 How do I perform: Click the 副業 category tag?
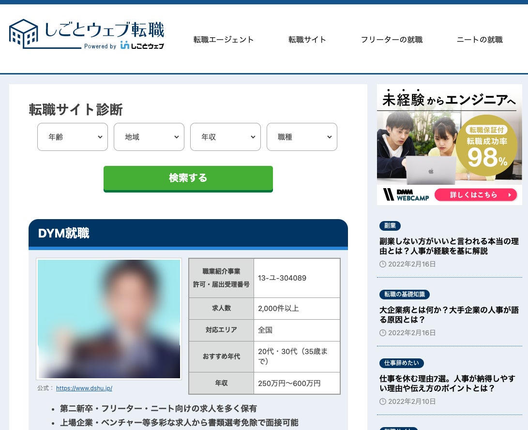point(390,226)
